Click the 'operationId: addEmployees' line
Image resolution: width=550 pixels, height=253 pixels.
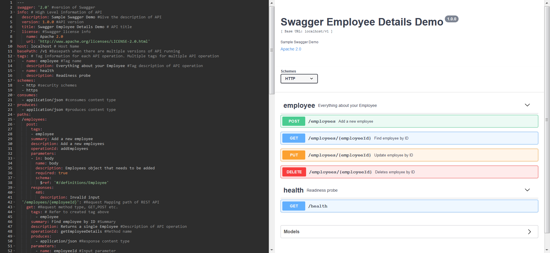(59, 149)
